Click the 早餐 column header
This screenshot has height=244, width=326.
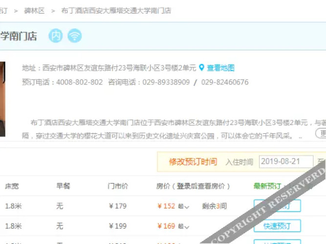(63, 186)
